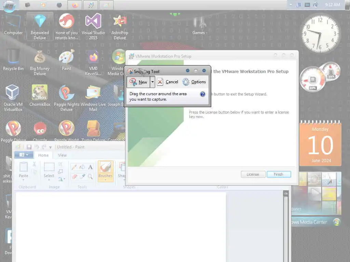The image size is (350, 262).
Task: Open the Recycle Bin
Action: (13, 60)
